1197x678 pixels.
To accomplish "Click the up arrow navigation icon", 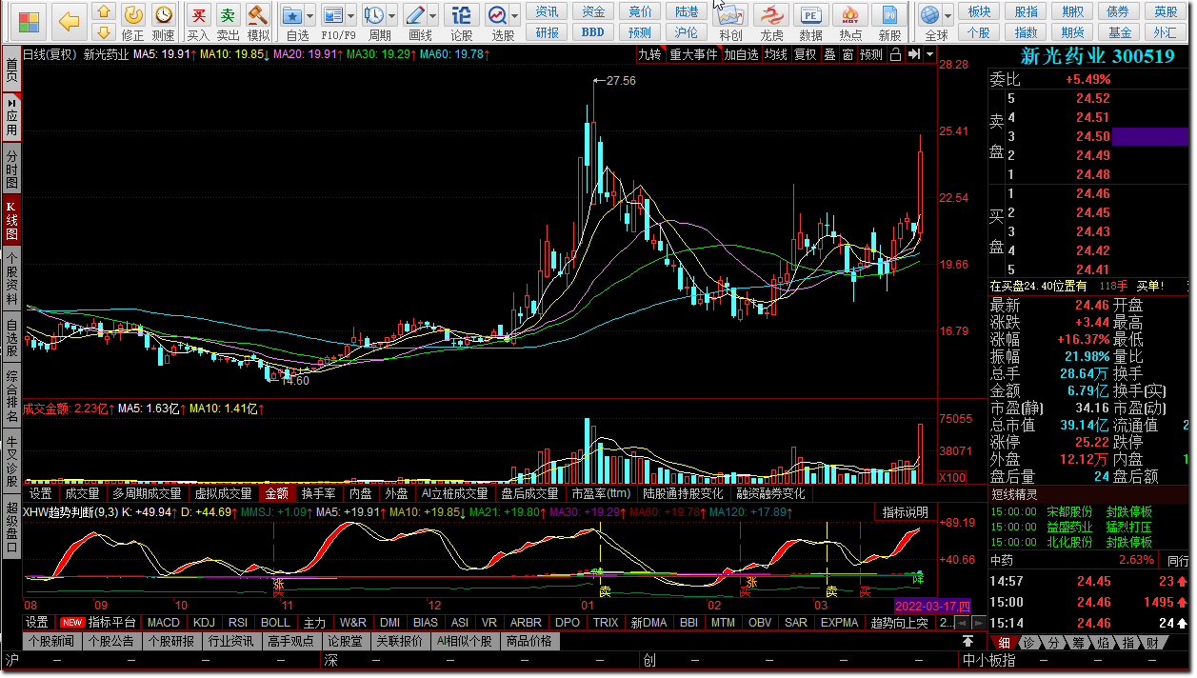I will point(105,13).
